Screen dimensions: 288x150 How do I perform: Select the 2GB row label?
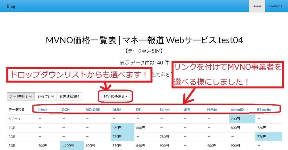click(x=12, y=137)
